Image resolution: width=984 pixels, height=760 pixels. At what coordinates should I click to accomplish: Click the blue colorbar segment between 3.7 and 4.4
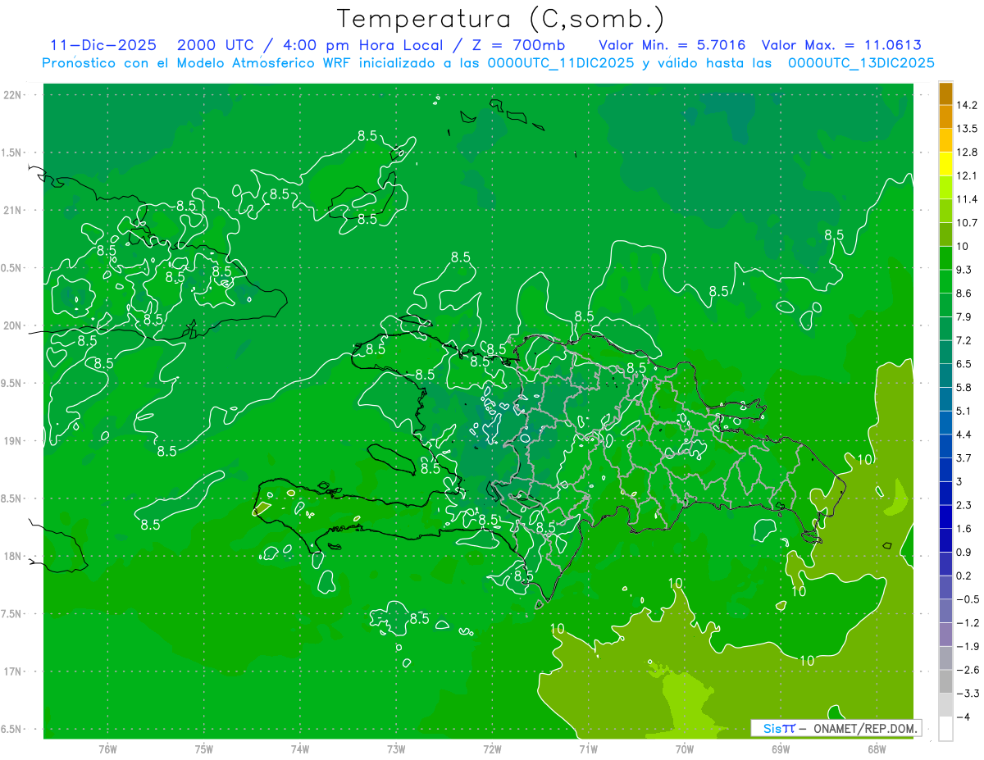coord(945,446)
